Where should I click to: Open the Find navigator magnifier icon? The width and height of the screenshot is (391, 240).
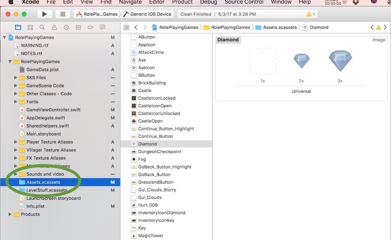pyautogui.click(x=42, y=27)
